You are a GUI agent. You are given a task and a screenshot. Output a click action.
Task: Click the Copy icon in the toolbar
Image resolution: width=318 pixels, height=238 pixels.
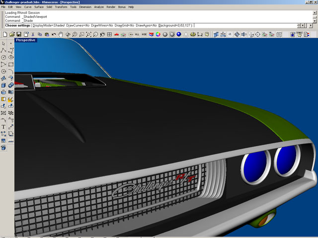coord(40,34)
